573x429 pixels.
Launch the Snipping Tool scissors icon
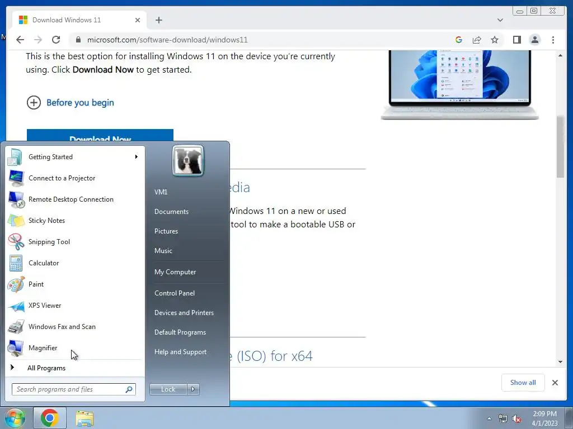click(15, 241)
